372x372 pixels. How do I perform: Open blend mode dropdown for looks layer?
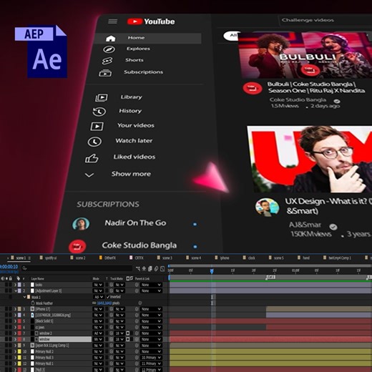pos(98,285)
